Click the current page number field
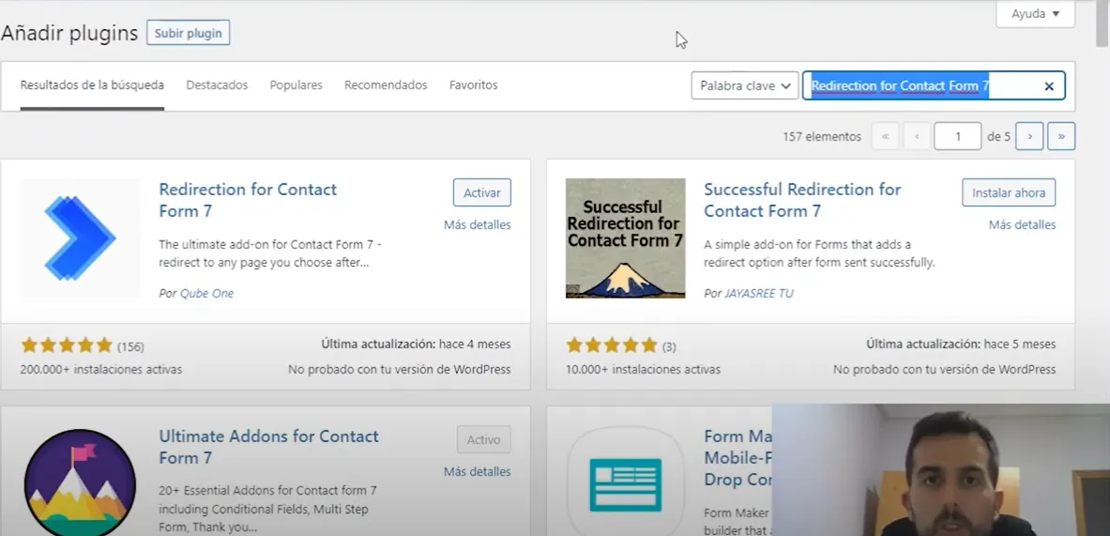This screenshot has width=1110, height=536. pos(957,136)
